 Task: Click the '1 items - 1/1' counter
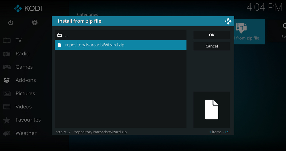coord(219,132)
